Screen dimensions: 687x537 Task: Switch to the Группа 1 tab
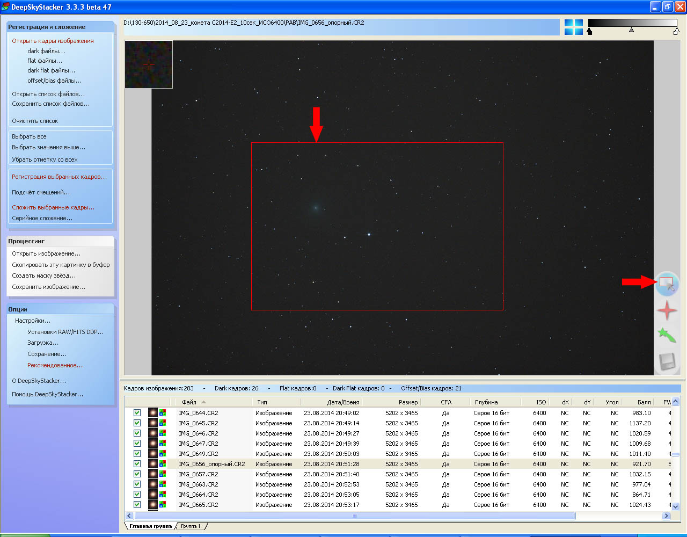191,526
